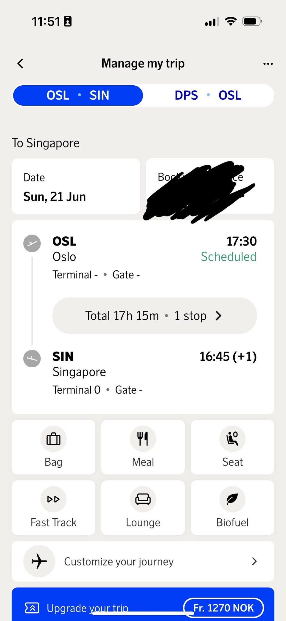286x621 pixels.
Task: Tap the airplane icon in Customize your journey
Action: coord(39,561)
